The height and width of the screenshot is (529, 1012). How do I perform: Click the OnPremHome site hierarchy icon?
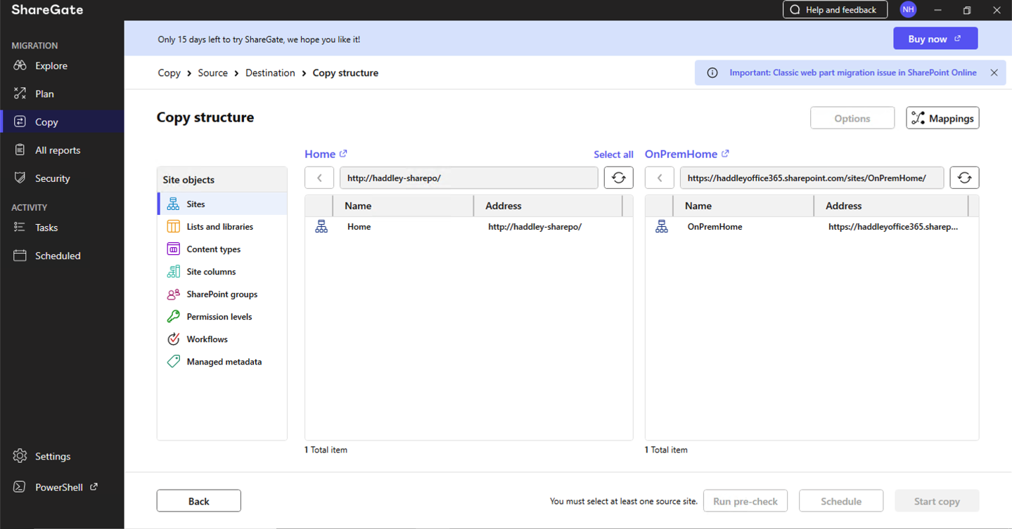(662, 226)
